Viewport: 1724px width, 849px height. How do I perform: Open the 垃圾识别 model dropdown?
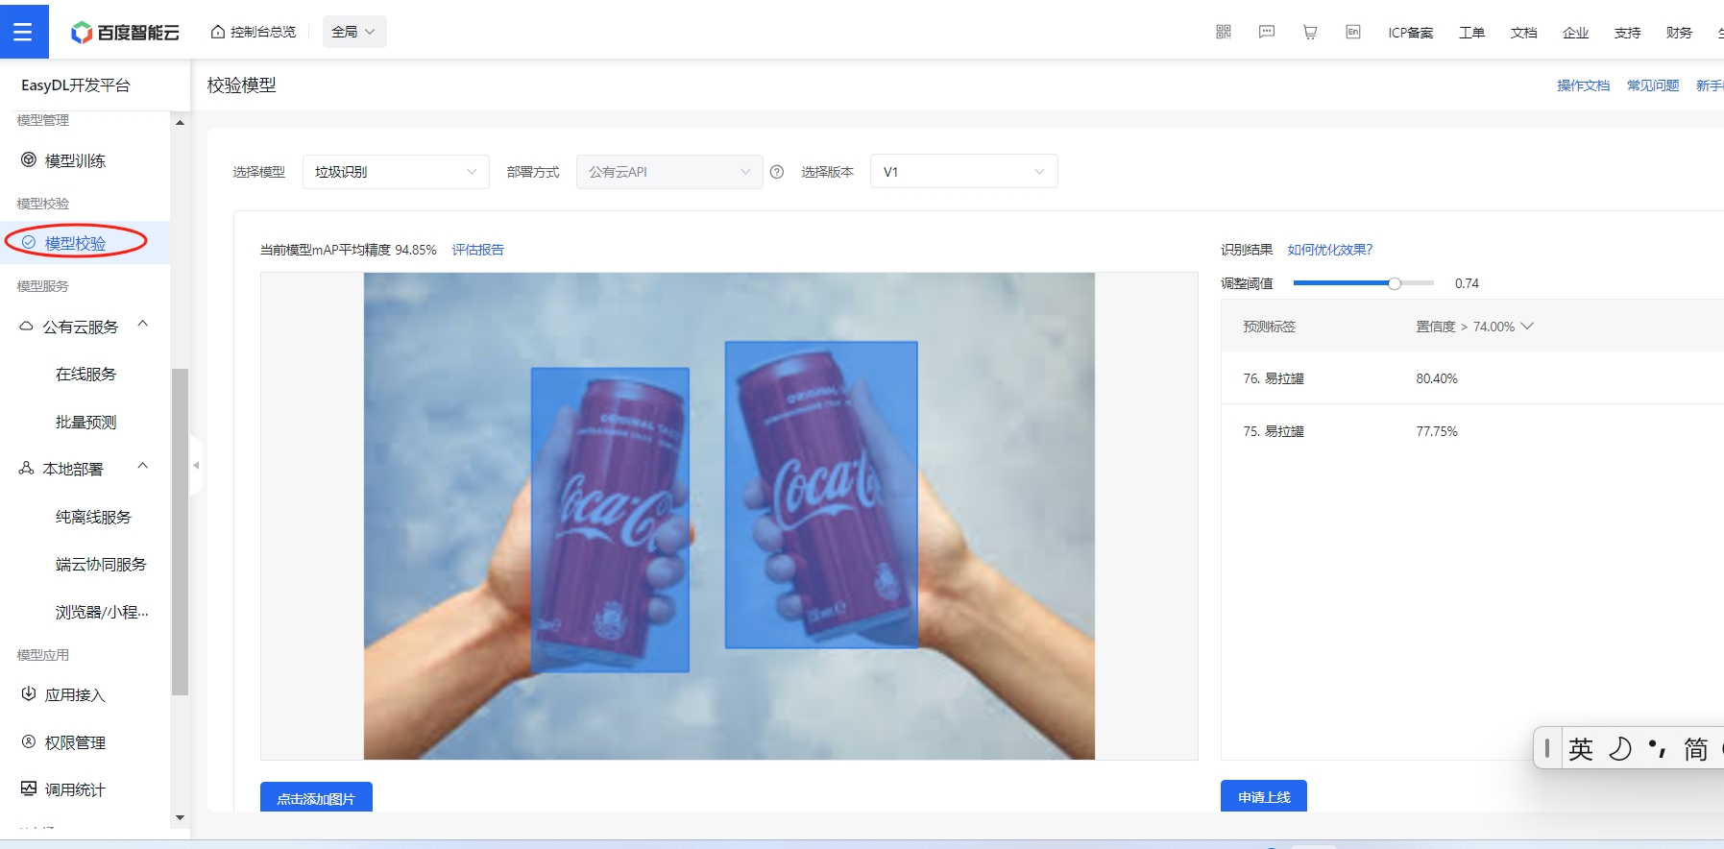tap(396, 172)
